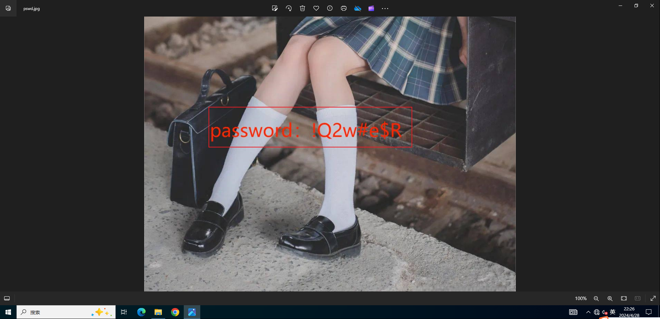This screenshot has height=319, width=660.
Task: Fit the image to window
Action: (624, 298)
